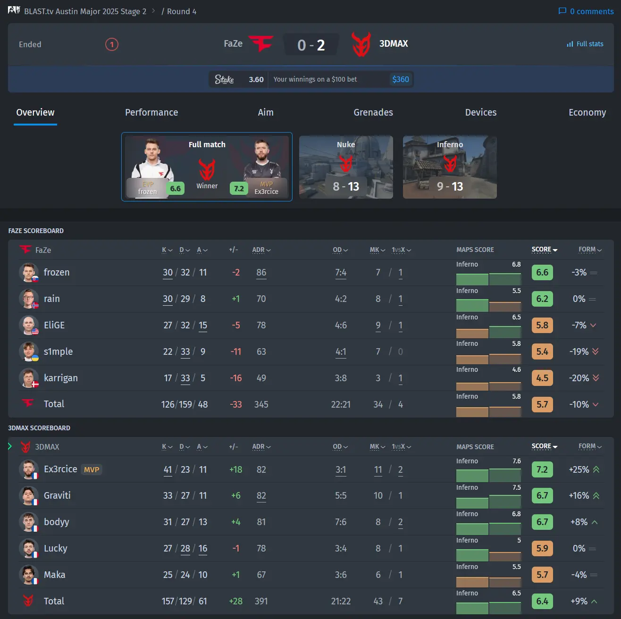
Task: Select the Full match card
Action: (207, 167)
